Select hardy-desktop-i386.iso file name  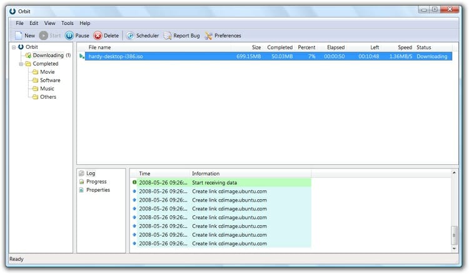click(x=116, y=56)
